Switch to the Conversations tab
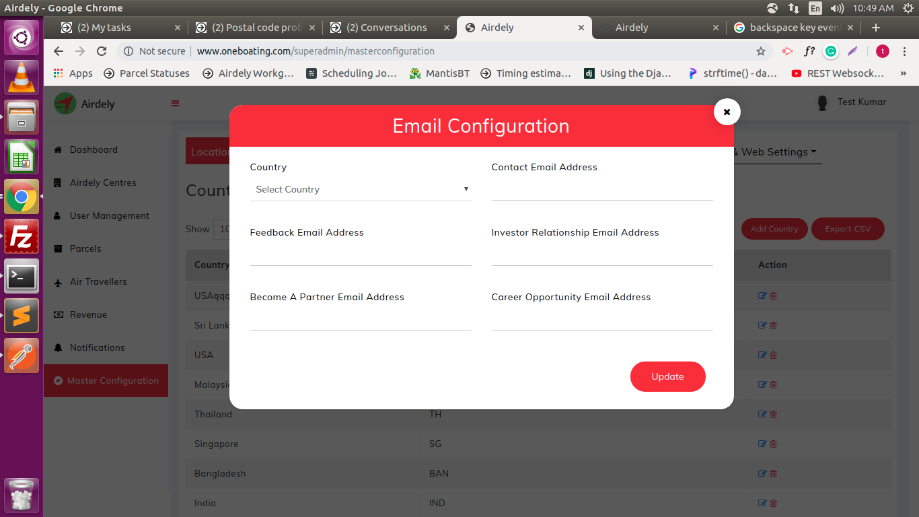The width and height of the screenshot is (919, 517). click(x=387, y=28)
